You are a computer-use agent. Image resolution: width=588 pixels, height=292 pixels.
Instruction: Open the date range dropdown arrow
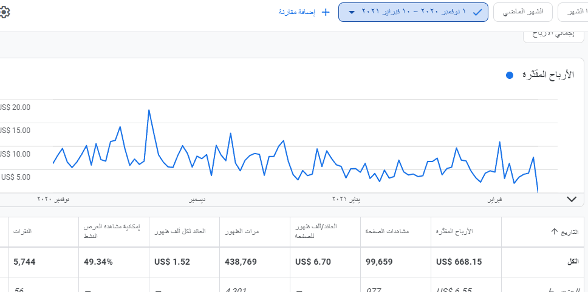tap(351, 12)
